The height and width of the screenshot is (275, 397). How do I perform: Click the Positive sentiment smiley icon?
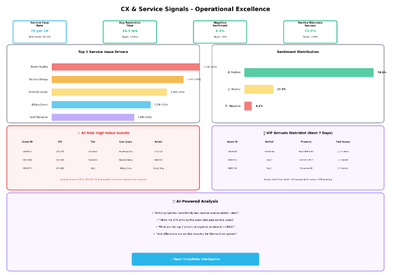pyautogui.click(x=229, y=72)
